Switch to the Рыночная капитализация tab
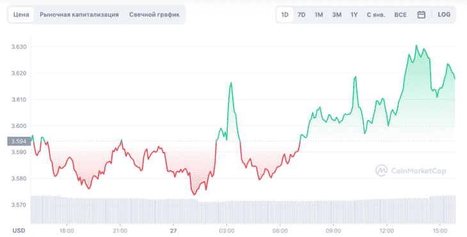 tap(79, 15)
